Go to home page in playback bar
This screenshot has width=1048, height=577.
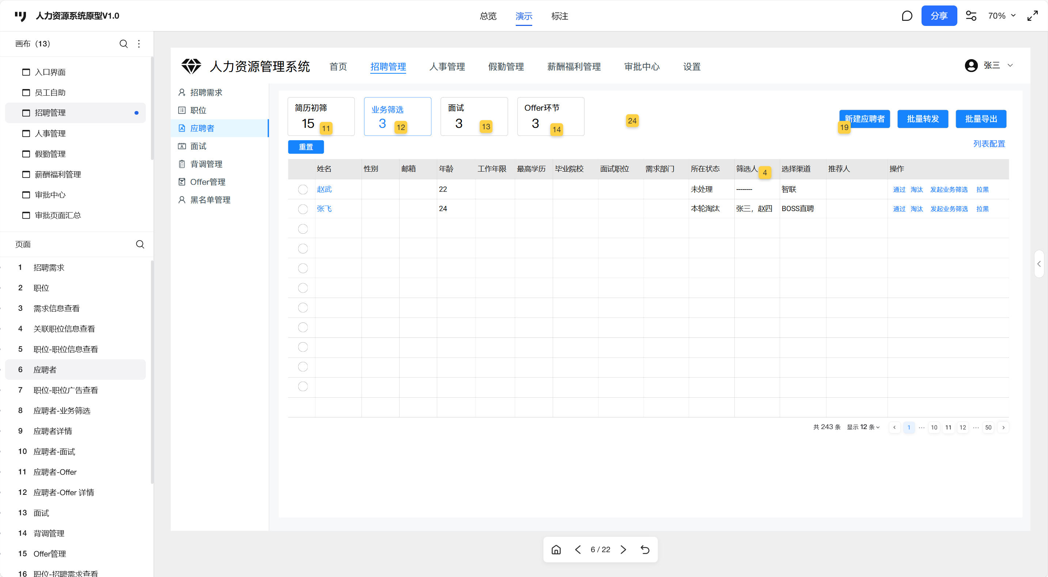click(x=556, y=549)
